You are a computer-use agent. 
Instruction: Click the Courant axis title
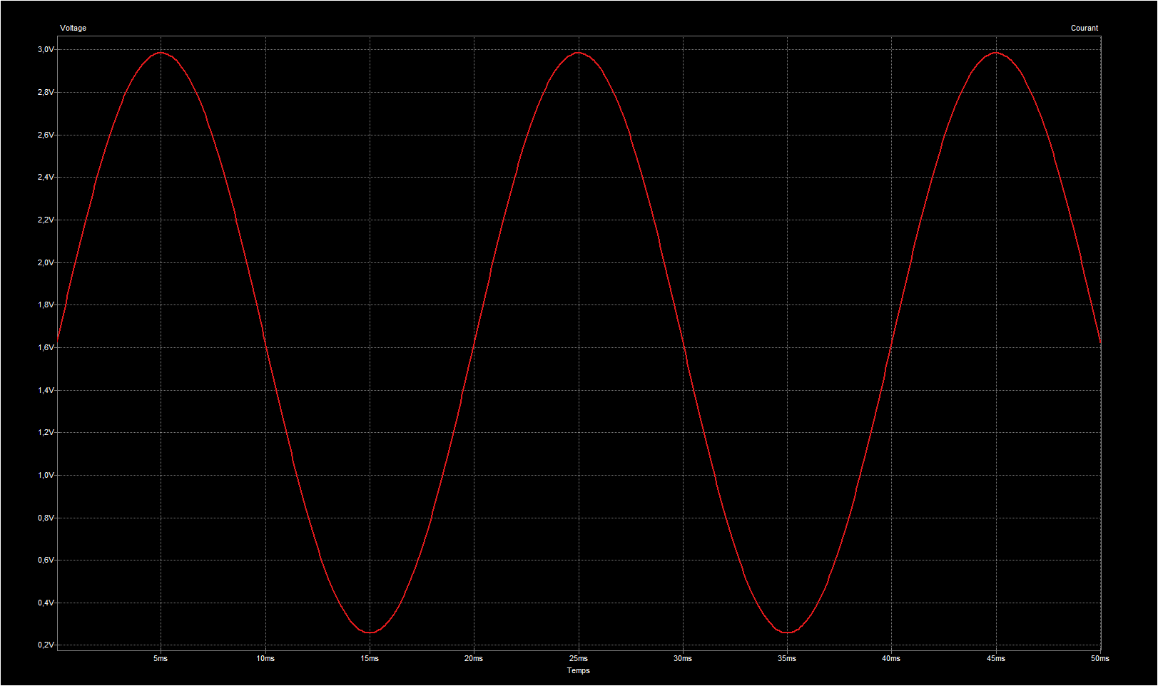click(1085, 28)
